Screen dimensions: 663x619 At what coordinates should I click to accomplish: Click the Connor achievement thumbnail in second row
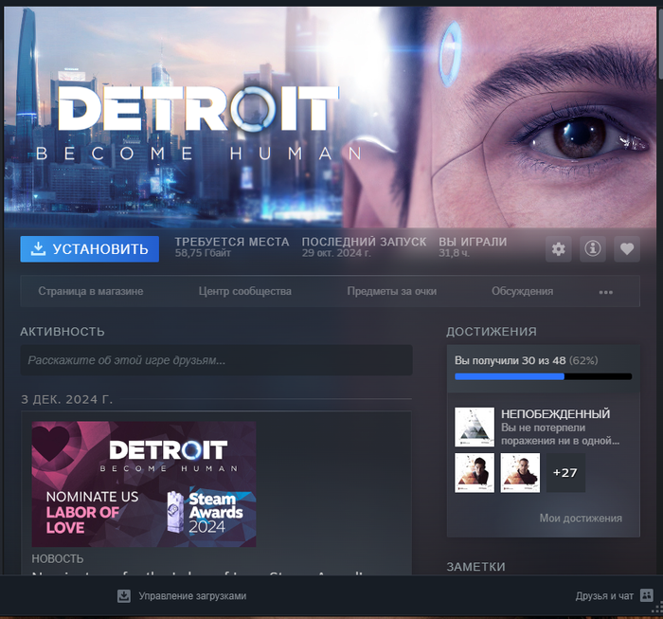[x=475, y=473]
